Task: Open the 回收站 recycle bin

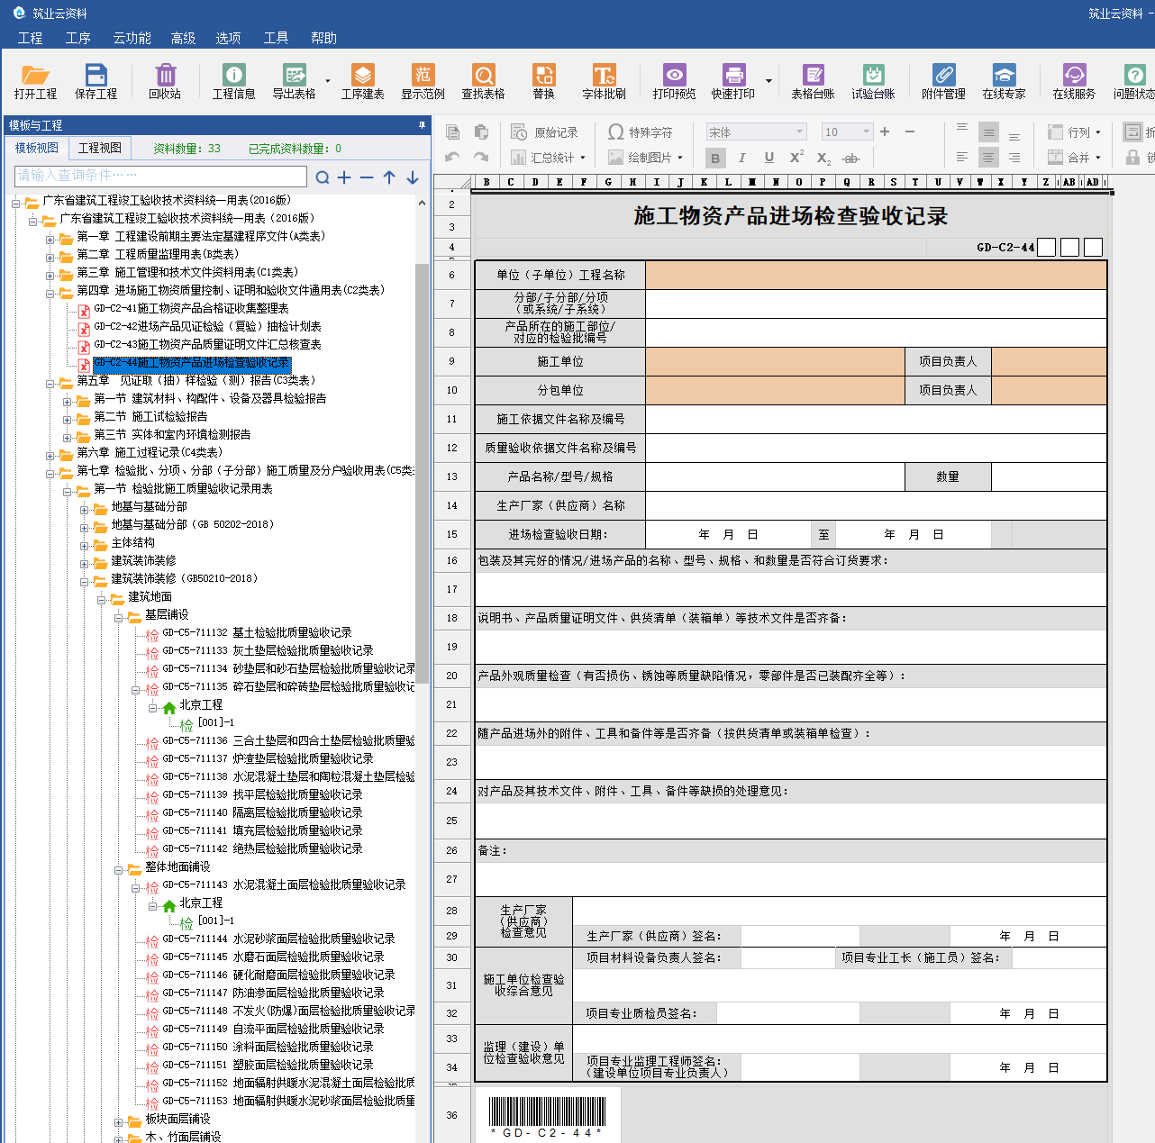Action: click(x=165, y=80)
